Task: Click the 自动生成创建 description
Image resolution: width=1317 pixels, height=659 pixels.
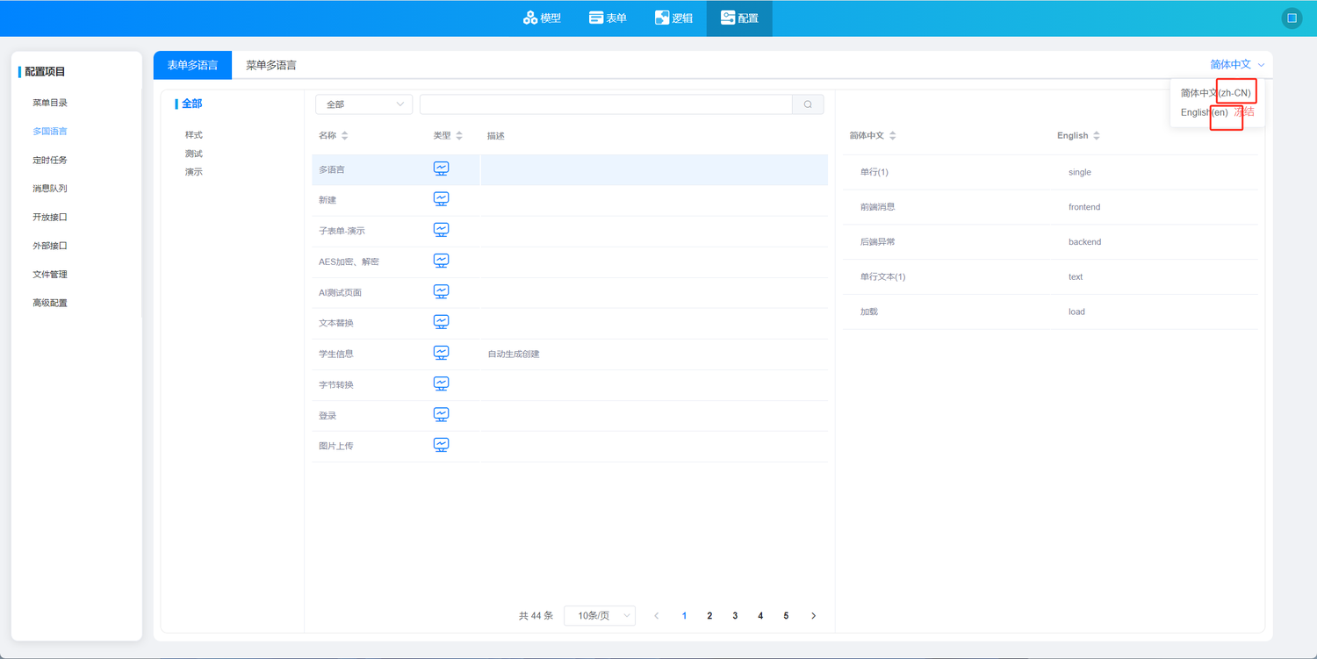Action: click(514, 354)
